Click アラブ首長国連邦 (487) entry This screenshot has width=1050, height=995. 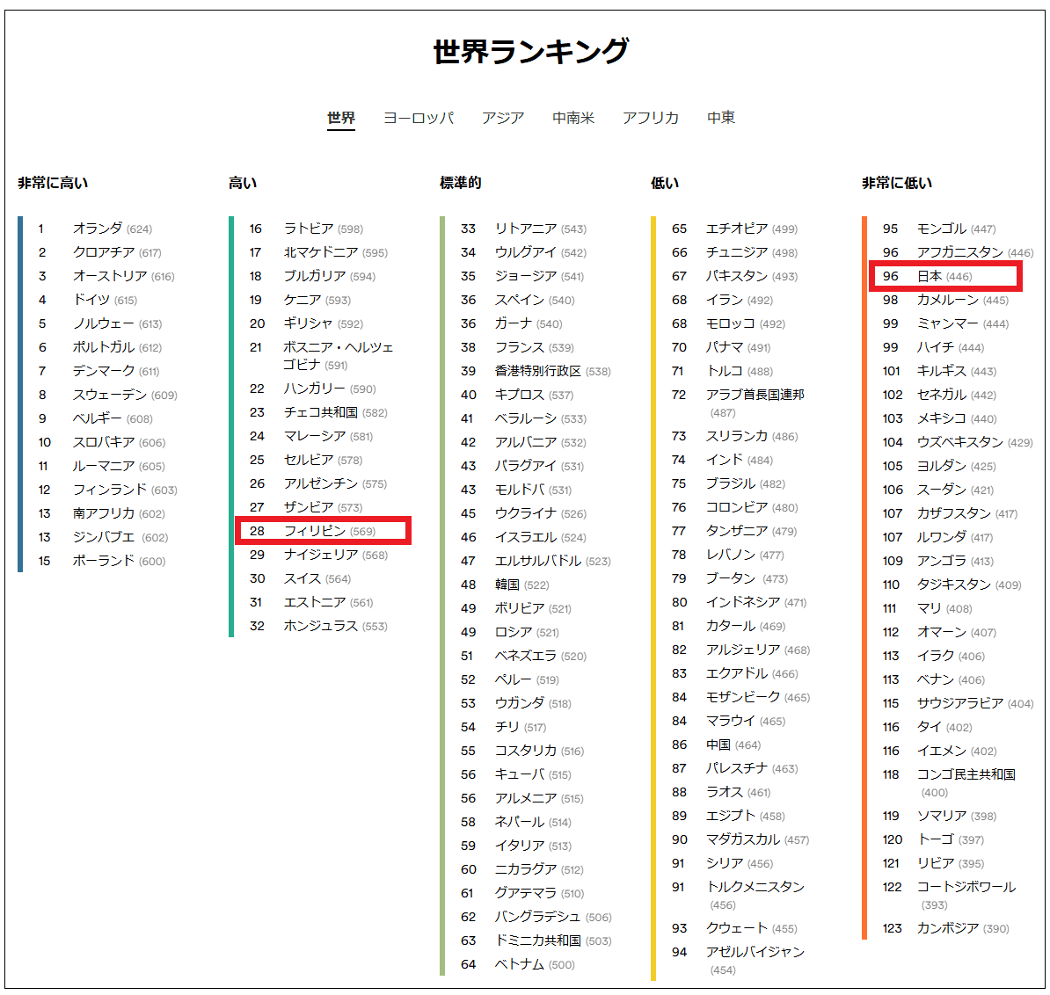point(755,403)
